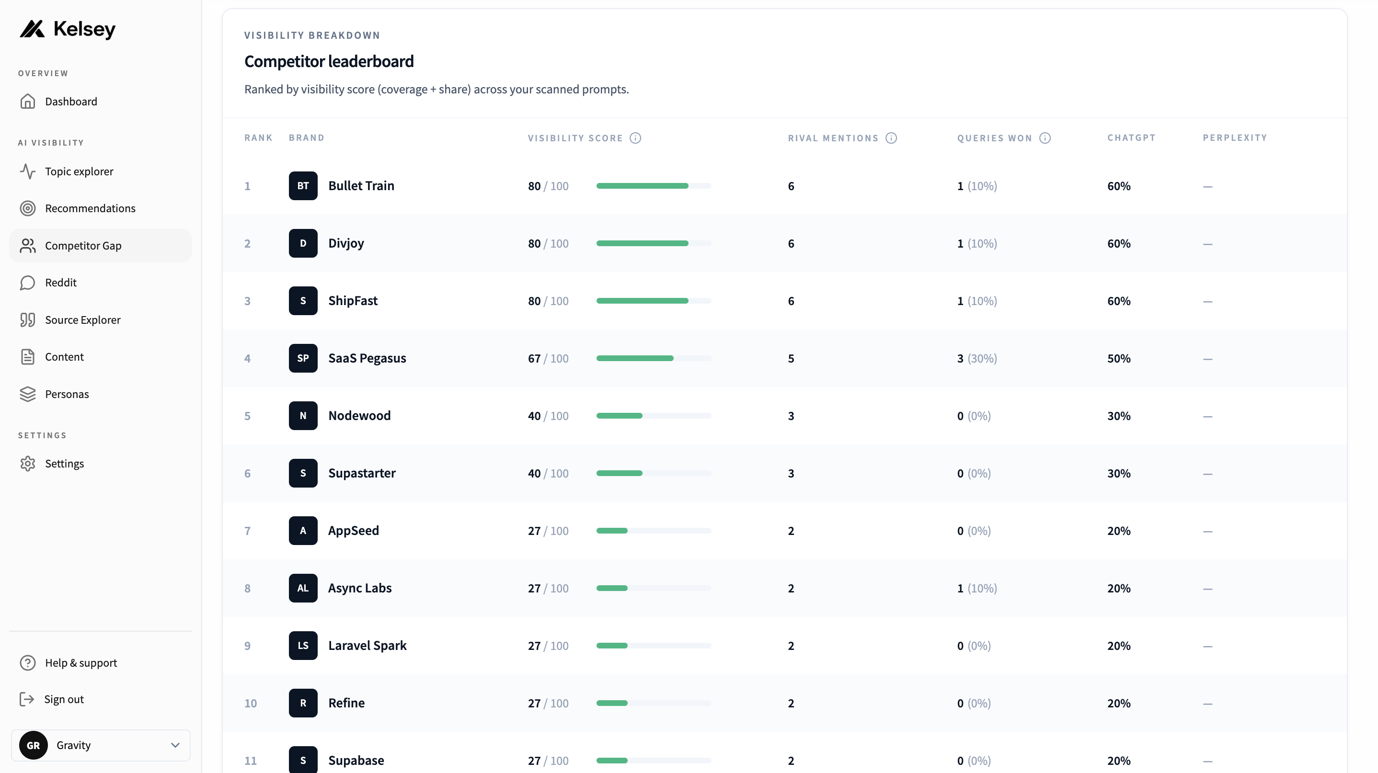
Task: Click the Help & support question icon
Action: (28, 663)
